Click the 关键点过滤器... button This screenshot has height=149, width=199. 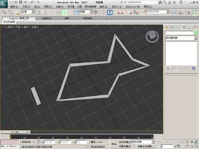click(x=146, y=146)
